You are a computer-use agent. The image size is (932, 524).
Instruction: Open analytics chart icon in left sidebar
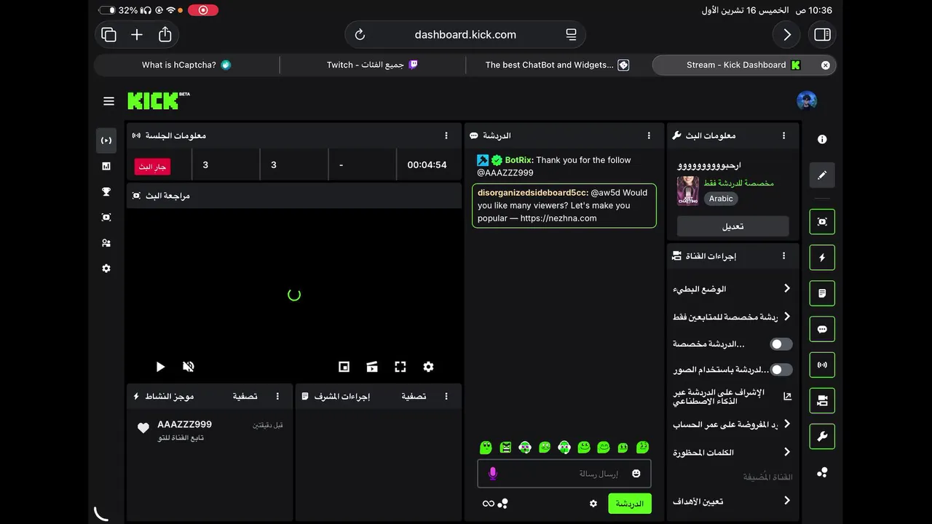(x=106, y=166)
